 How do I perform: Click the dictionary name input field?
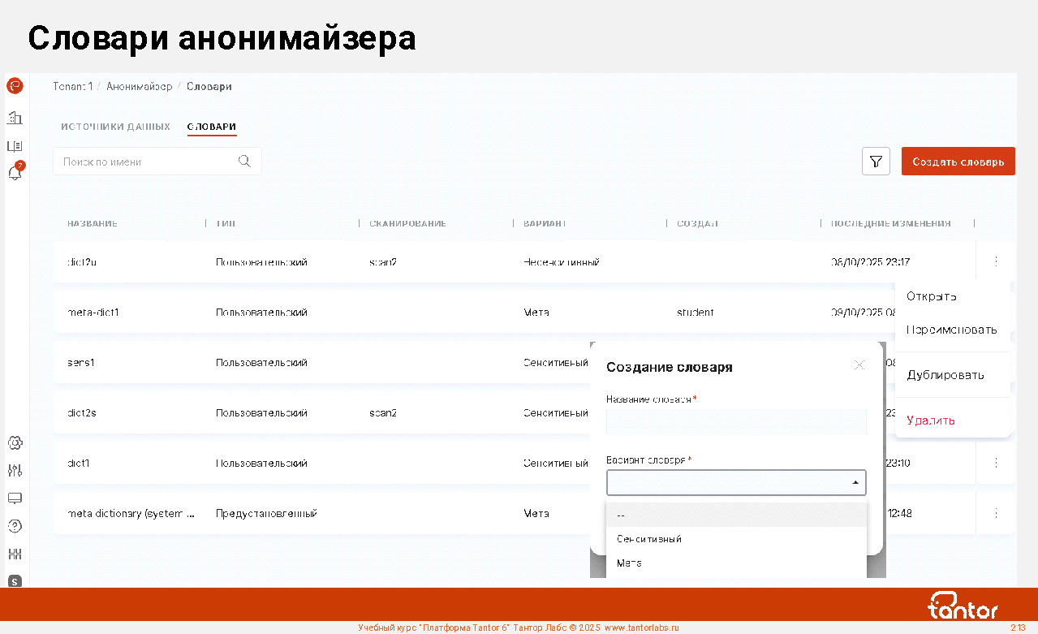pos(735,422)
